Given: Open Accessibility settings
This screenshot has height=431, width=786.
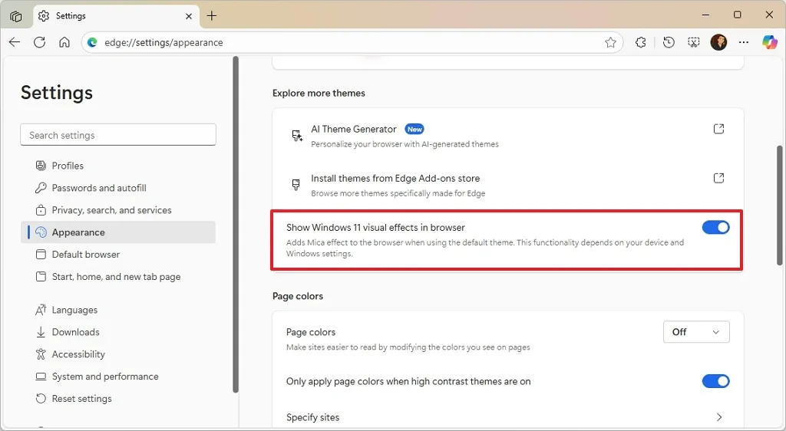Looking at the screenshot, I should click(x=118, y=354).
